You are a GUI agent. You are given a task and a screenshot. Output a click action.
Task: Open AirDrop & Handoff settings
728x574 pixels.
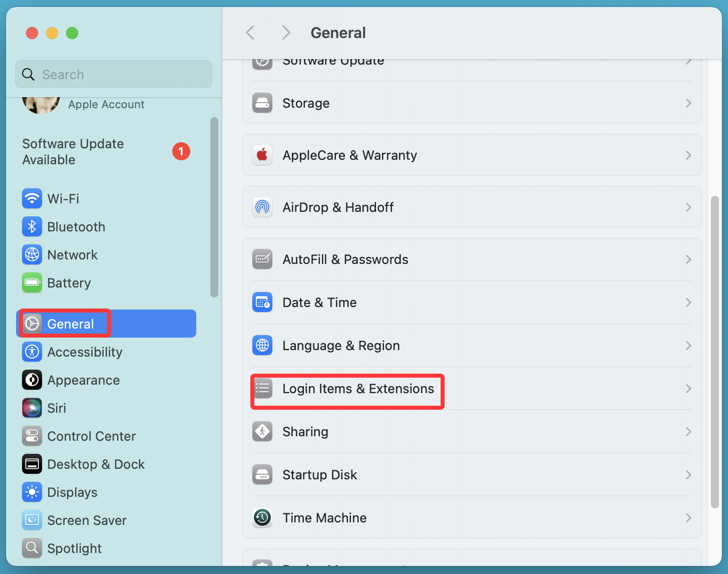click(x=472, y=207)
